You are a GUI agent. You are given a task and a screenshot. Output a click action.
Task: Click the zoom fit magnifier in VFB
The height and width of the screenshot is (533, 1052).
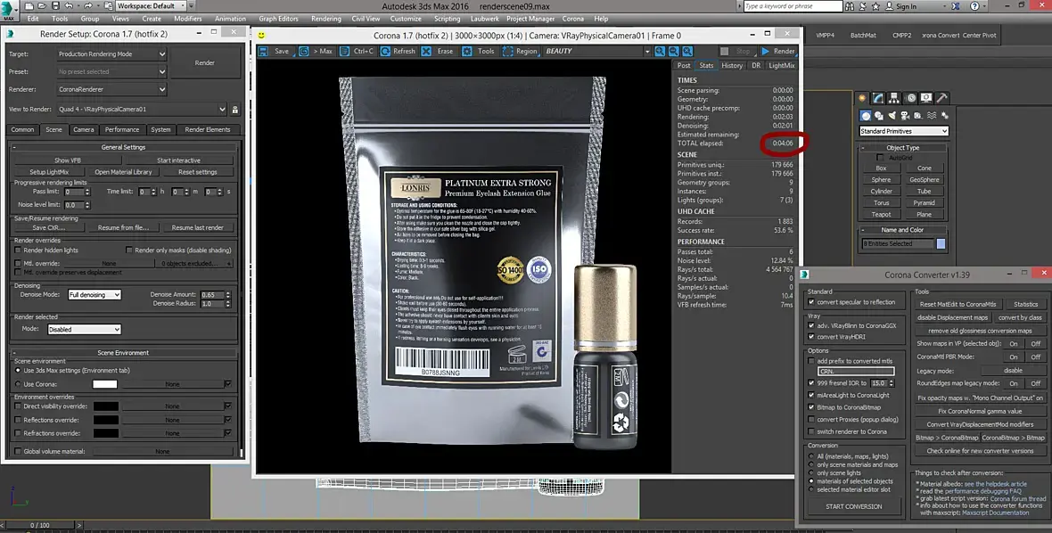[687, 51]
